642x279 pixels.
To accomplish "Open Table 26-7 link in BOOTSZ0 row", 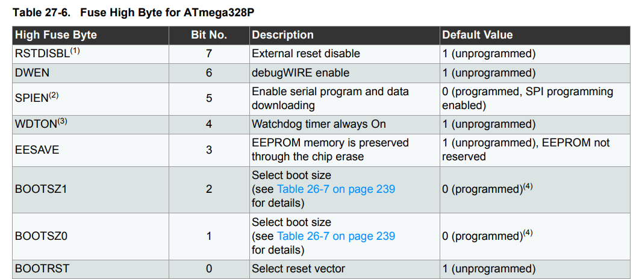I will (x=335, y=236).
